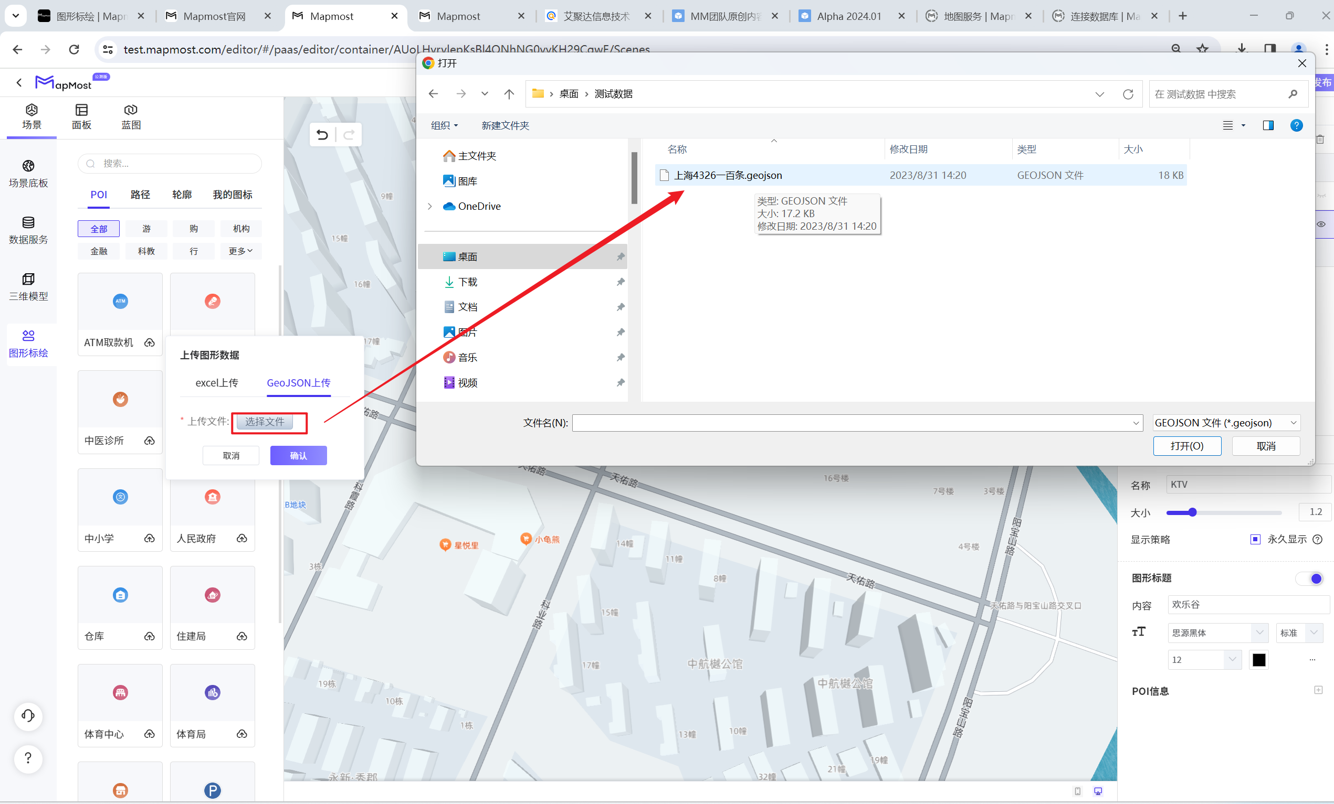The height and width of the screenshot is (804, 1334).
Task: Open 文档 folder in navigation pane
Action: tap(468, 307)
